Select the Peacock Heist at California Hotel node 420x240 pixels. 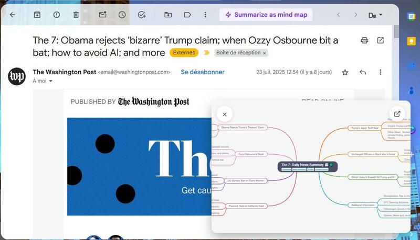(x=246, y=206)
